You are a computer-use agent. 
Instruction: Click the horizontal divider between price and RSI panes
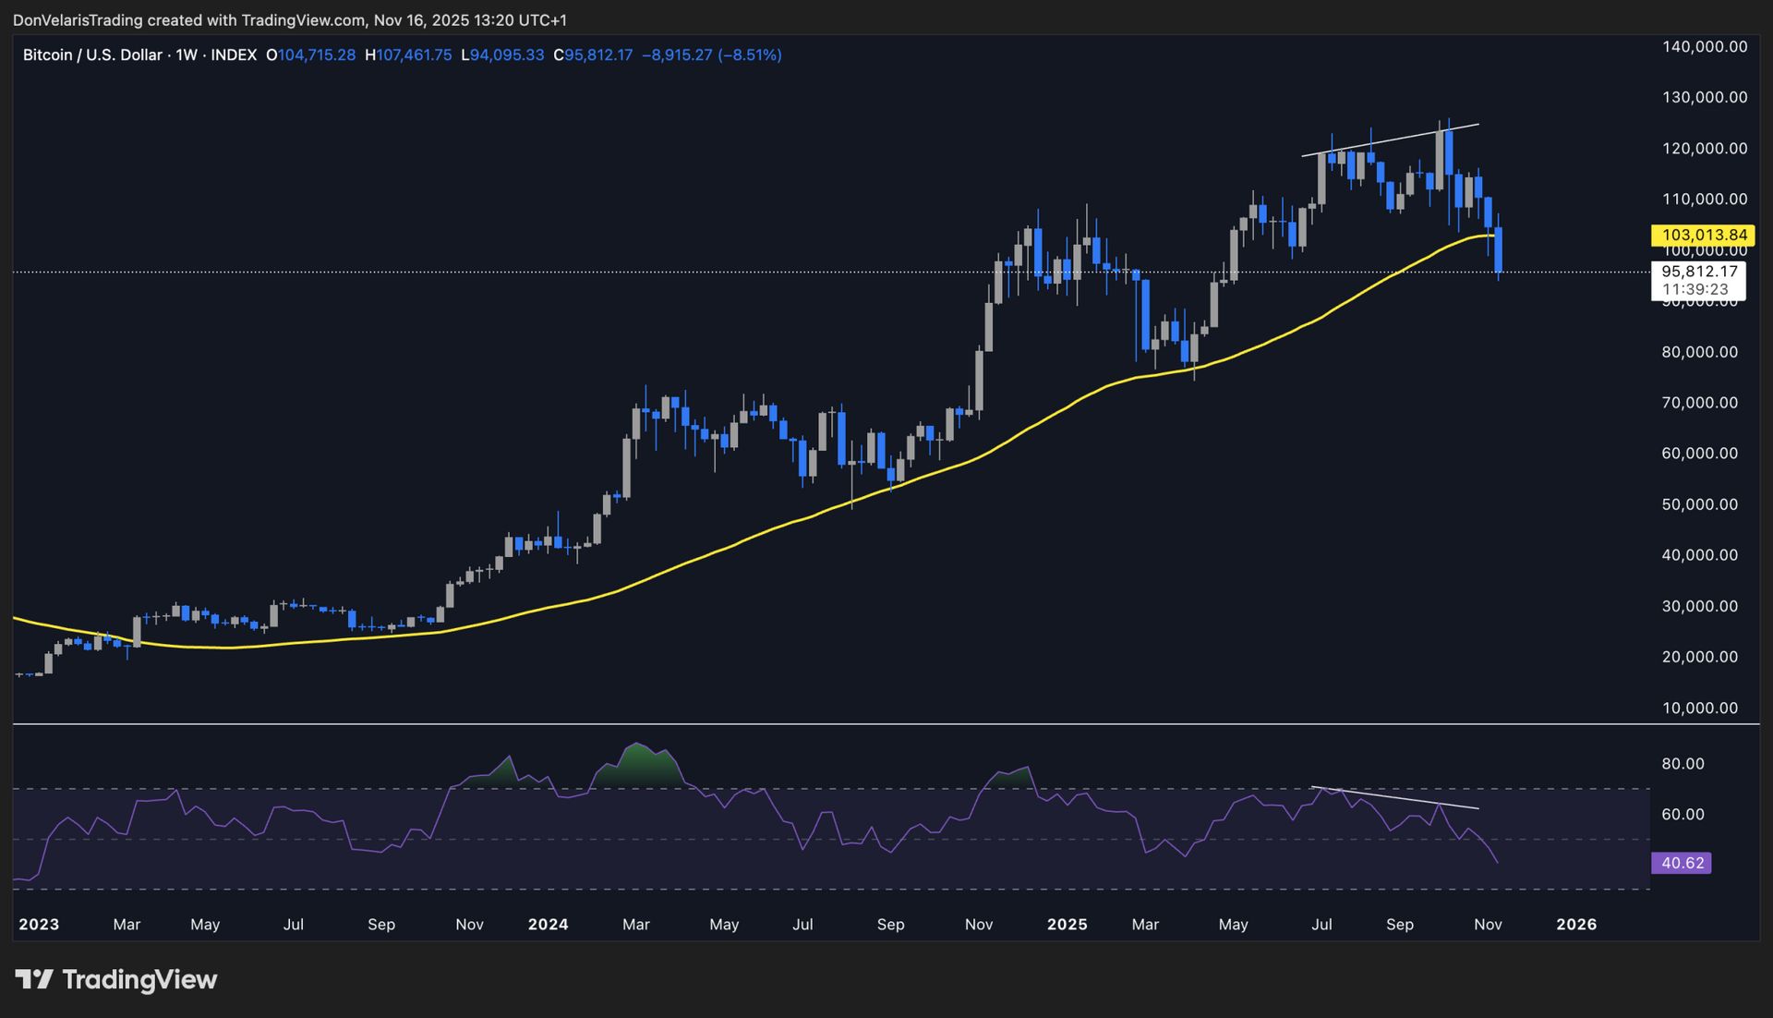point(831,724)
